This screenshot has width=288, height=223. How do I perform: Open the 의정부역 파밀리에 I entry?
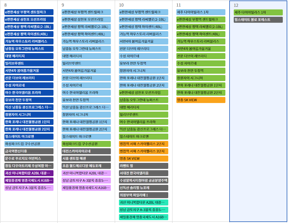[143, 195]
